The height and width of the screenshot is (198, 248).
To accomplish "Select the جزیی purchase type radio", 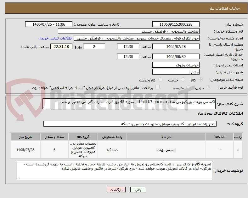I will (x=209, y=87).
